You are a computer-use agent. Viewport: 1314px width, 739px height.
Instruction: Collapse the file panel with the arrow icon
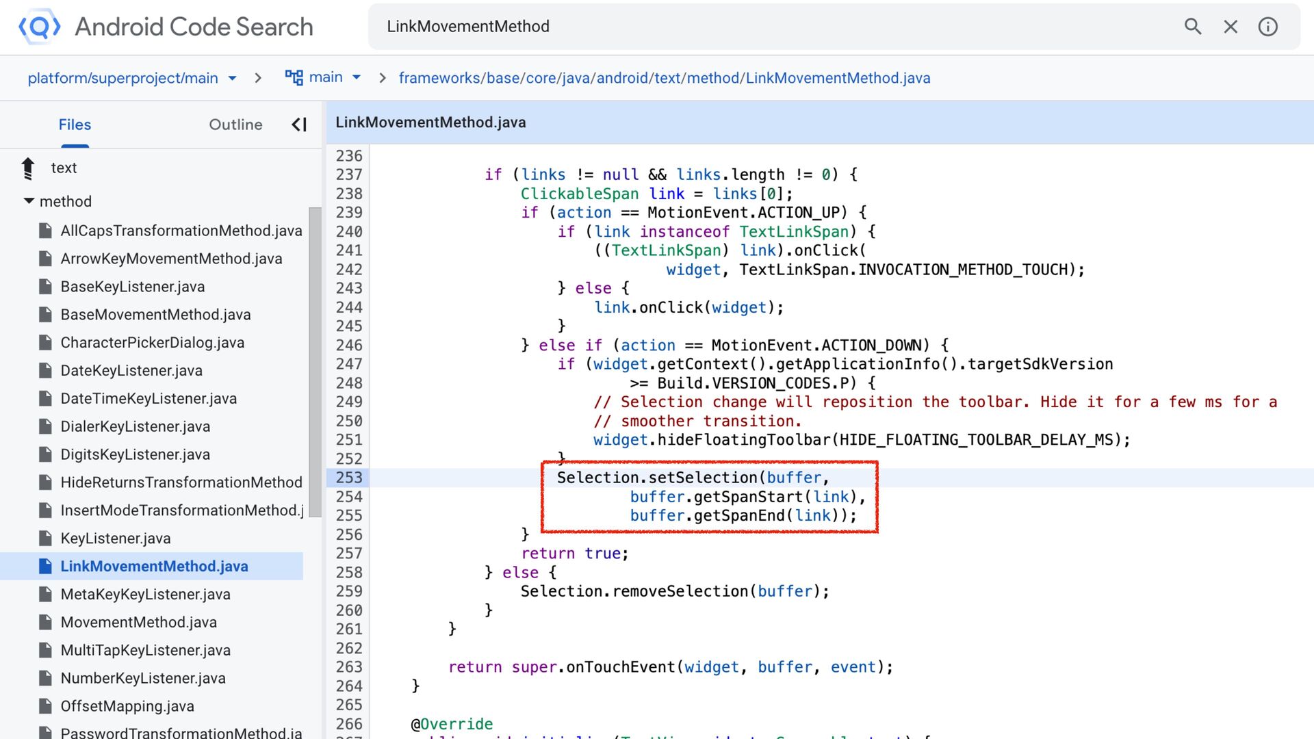[299, 125]
